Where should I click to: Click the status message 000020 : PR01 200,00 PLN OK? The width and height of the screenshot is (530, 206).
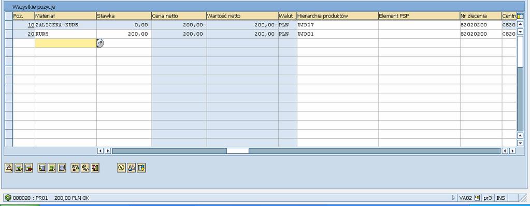[x=51, y=198]
